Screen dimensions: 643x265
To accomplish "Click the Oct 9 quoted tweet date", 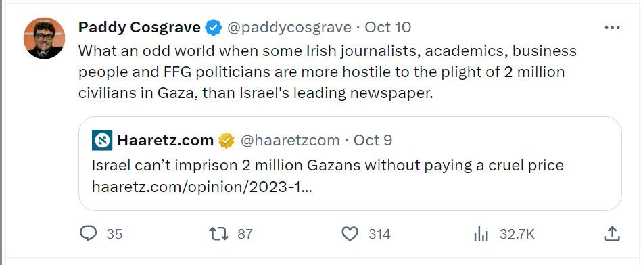I will pos(373,141).
